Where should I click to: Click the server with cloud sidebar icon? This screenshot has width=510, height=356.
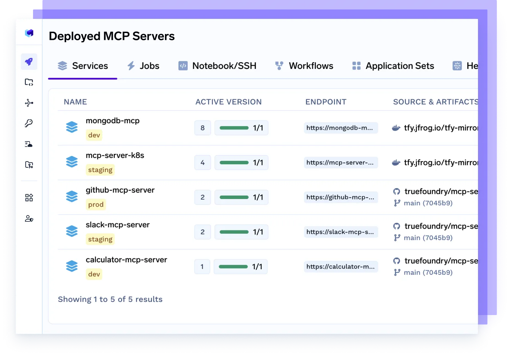pyautogui.click(x=29, y=144)
